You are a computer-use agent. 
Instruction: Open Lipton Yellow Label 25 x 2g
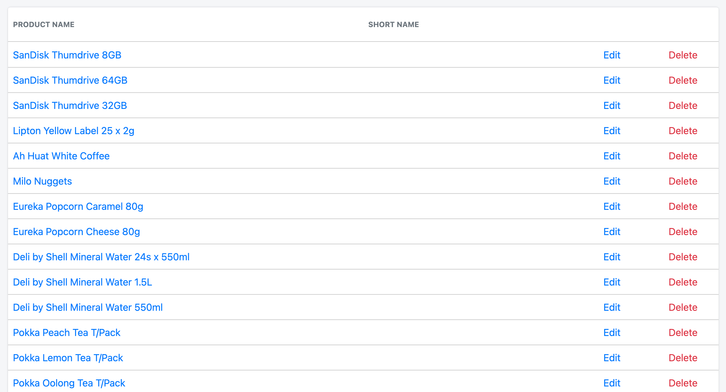74,131
